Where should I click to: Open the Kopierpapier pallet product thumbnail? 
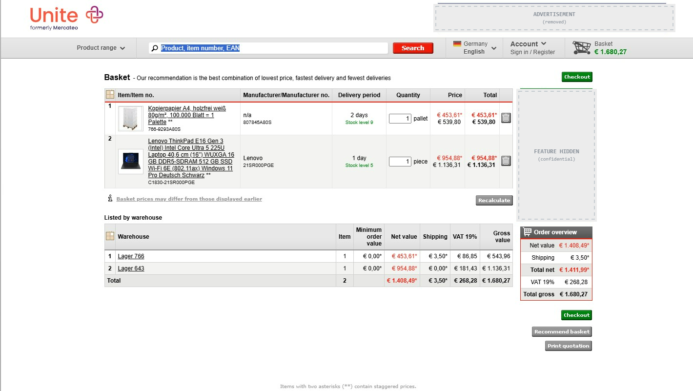coord(131,119)
